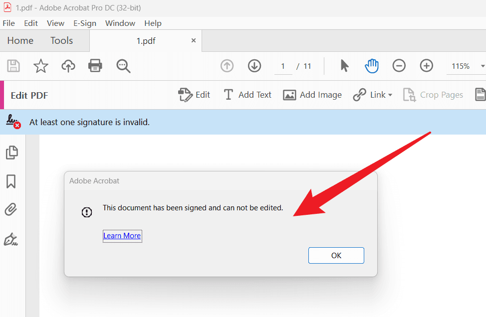Click the Crop Pages tool
Viewport: 486px width, 317px height.
[x=433, y=95]
